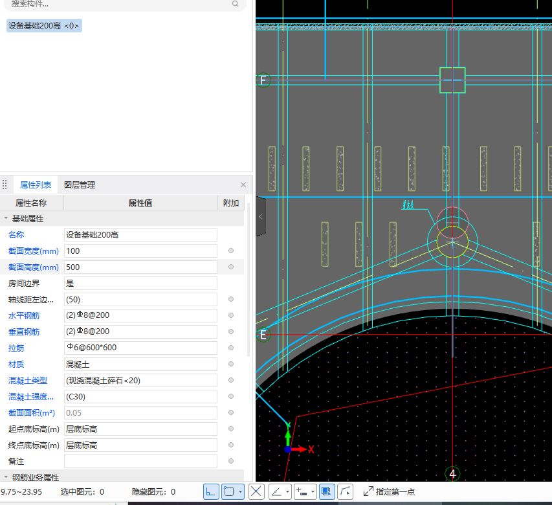
Task: Toggle 附加 circle for 截面高度
Action: click(231, 267)
